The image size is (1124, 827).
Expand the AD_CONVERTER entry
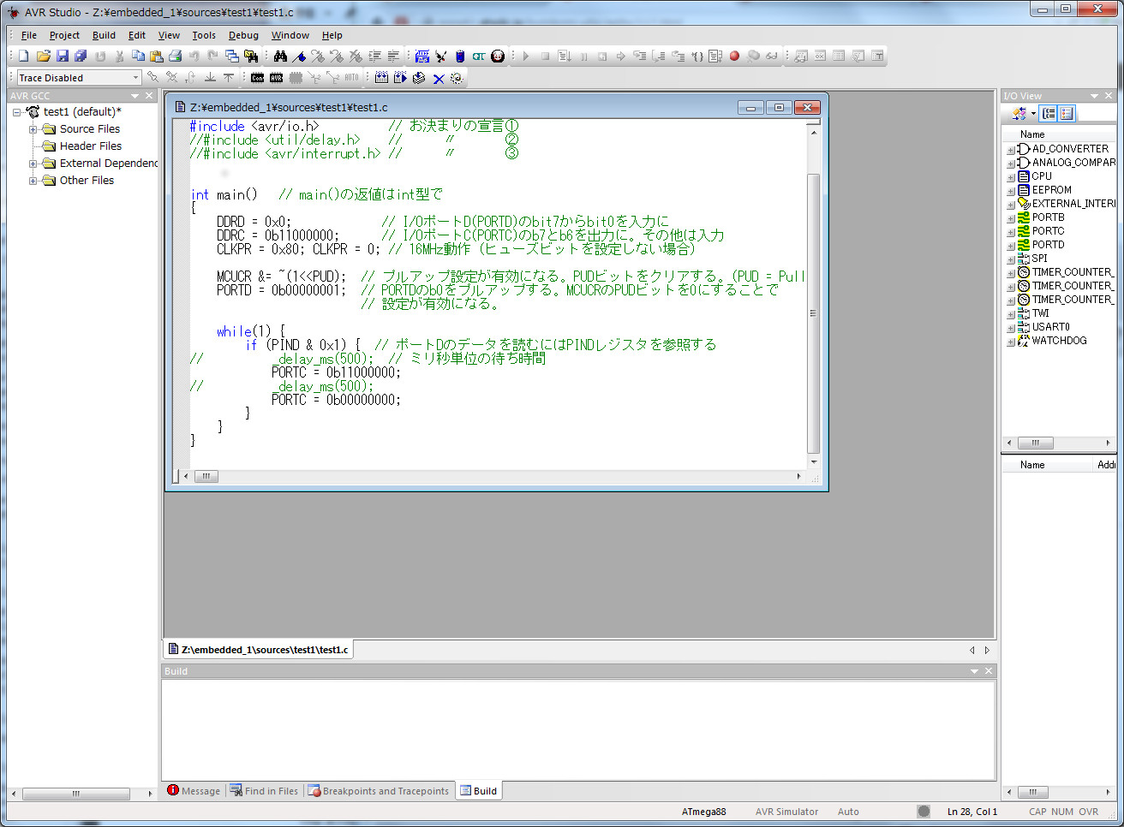[x=1010, y=149]
